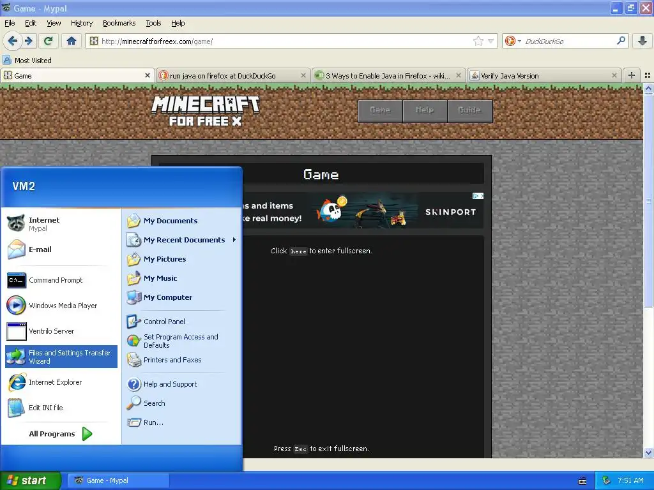Open the Most Visited bookmarks folder
This screenshot has height=490, width=654.
tap(27, 61)
